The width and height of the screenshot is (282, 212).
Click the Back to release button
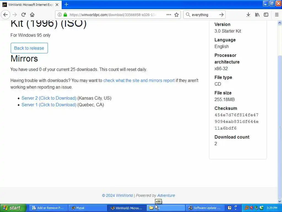pyautogui.click(x=29, y=48)
